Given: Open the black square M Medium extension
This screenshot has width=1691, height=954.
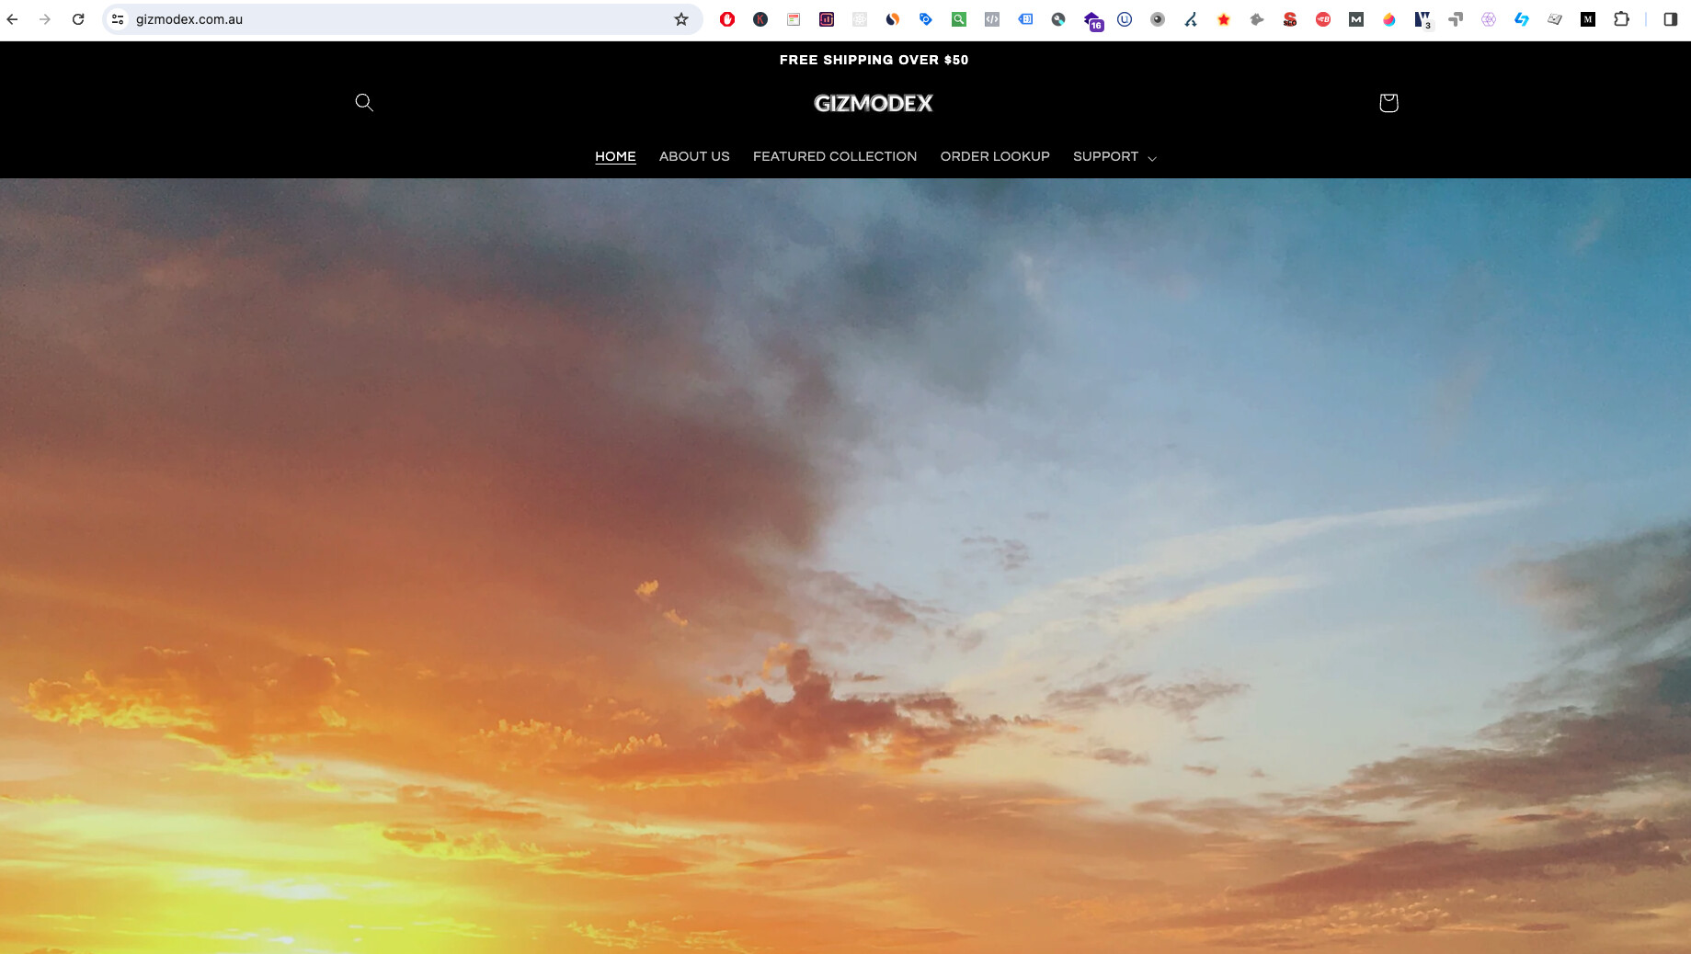Looking at the screenshot, I should (1588, 19).
